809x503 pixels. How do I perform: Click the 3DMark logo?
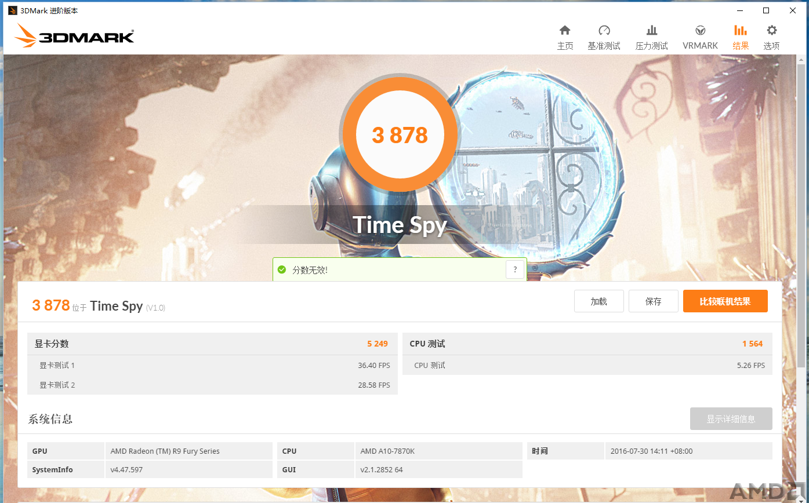click(74, 36)
